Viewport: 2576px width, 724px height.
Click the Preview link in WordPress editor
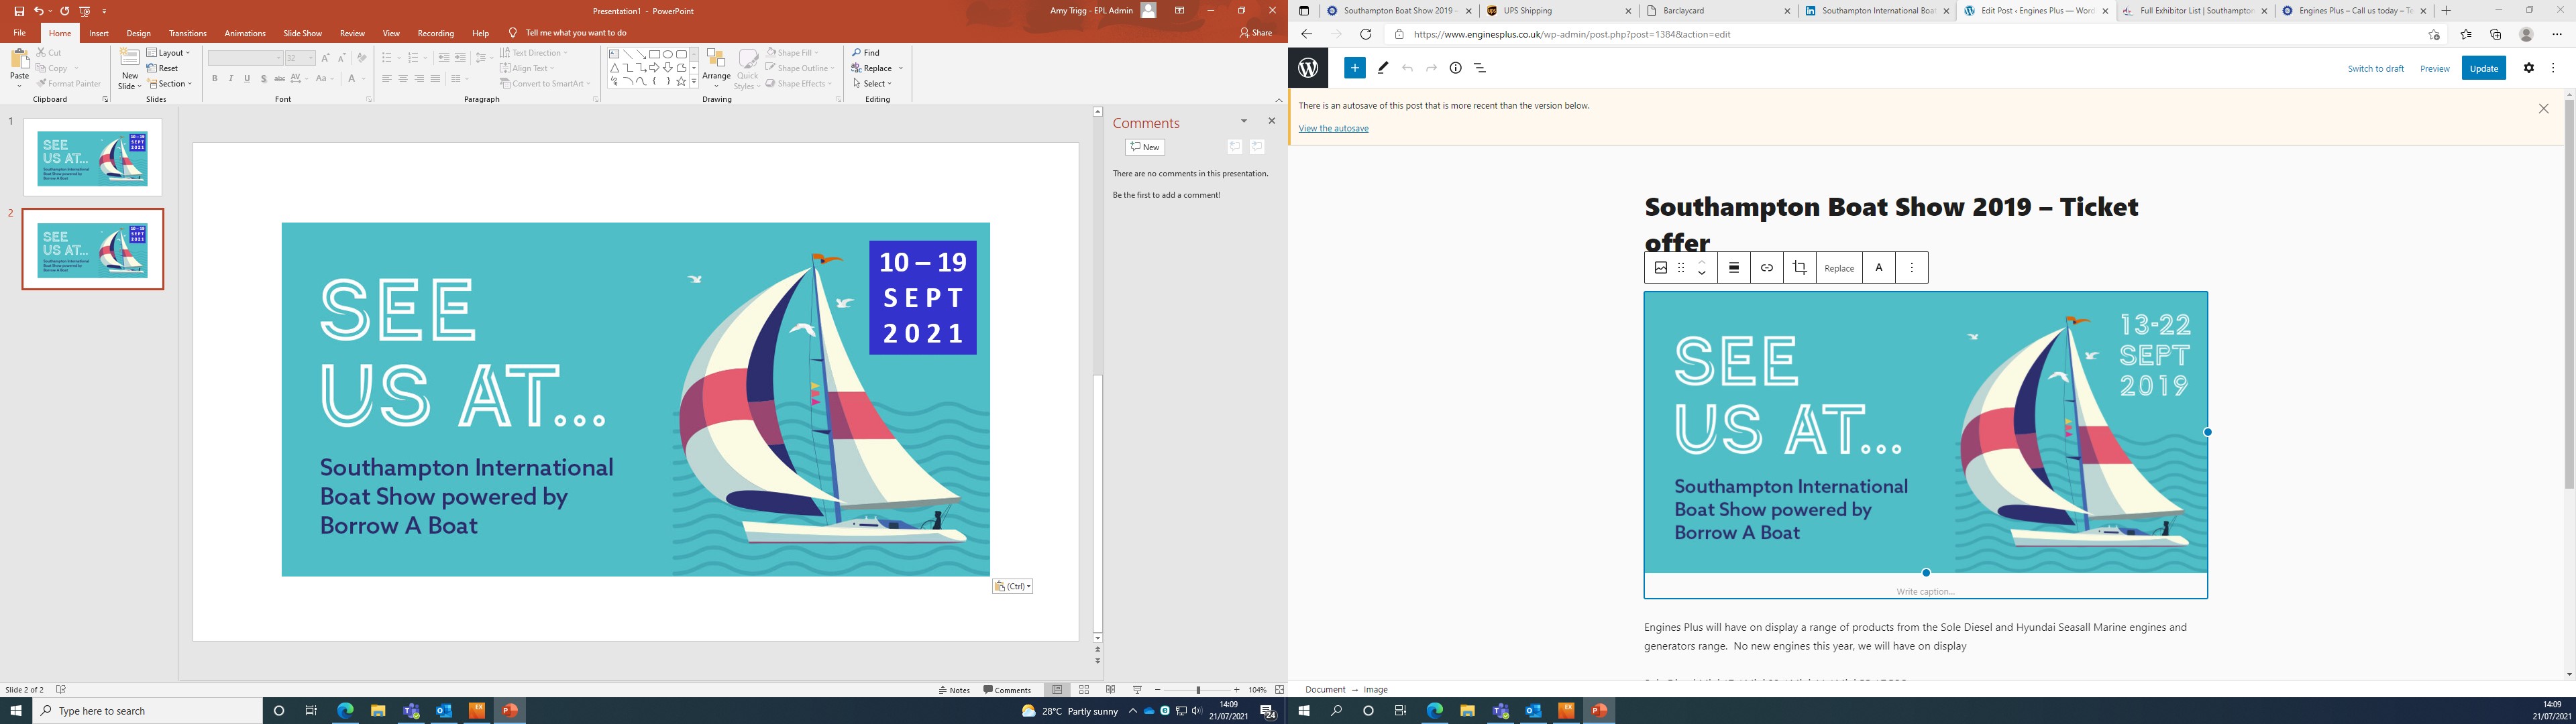click(x=2435, y=69)
